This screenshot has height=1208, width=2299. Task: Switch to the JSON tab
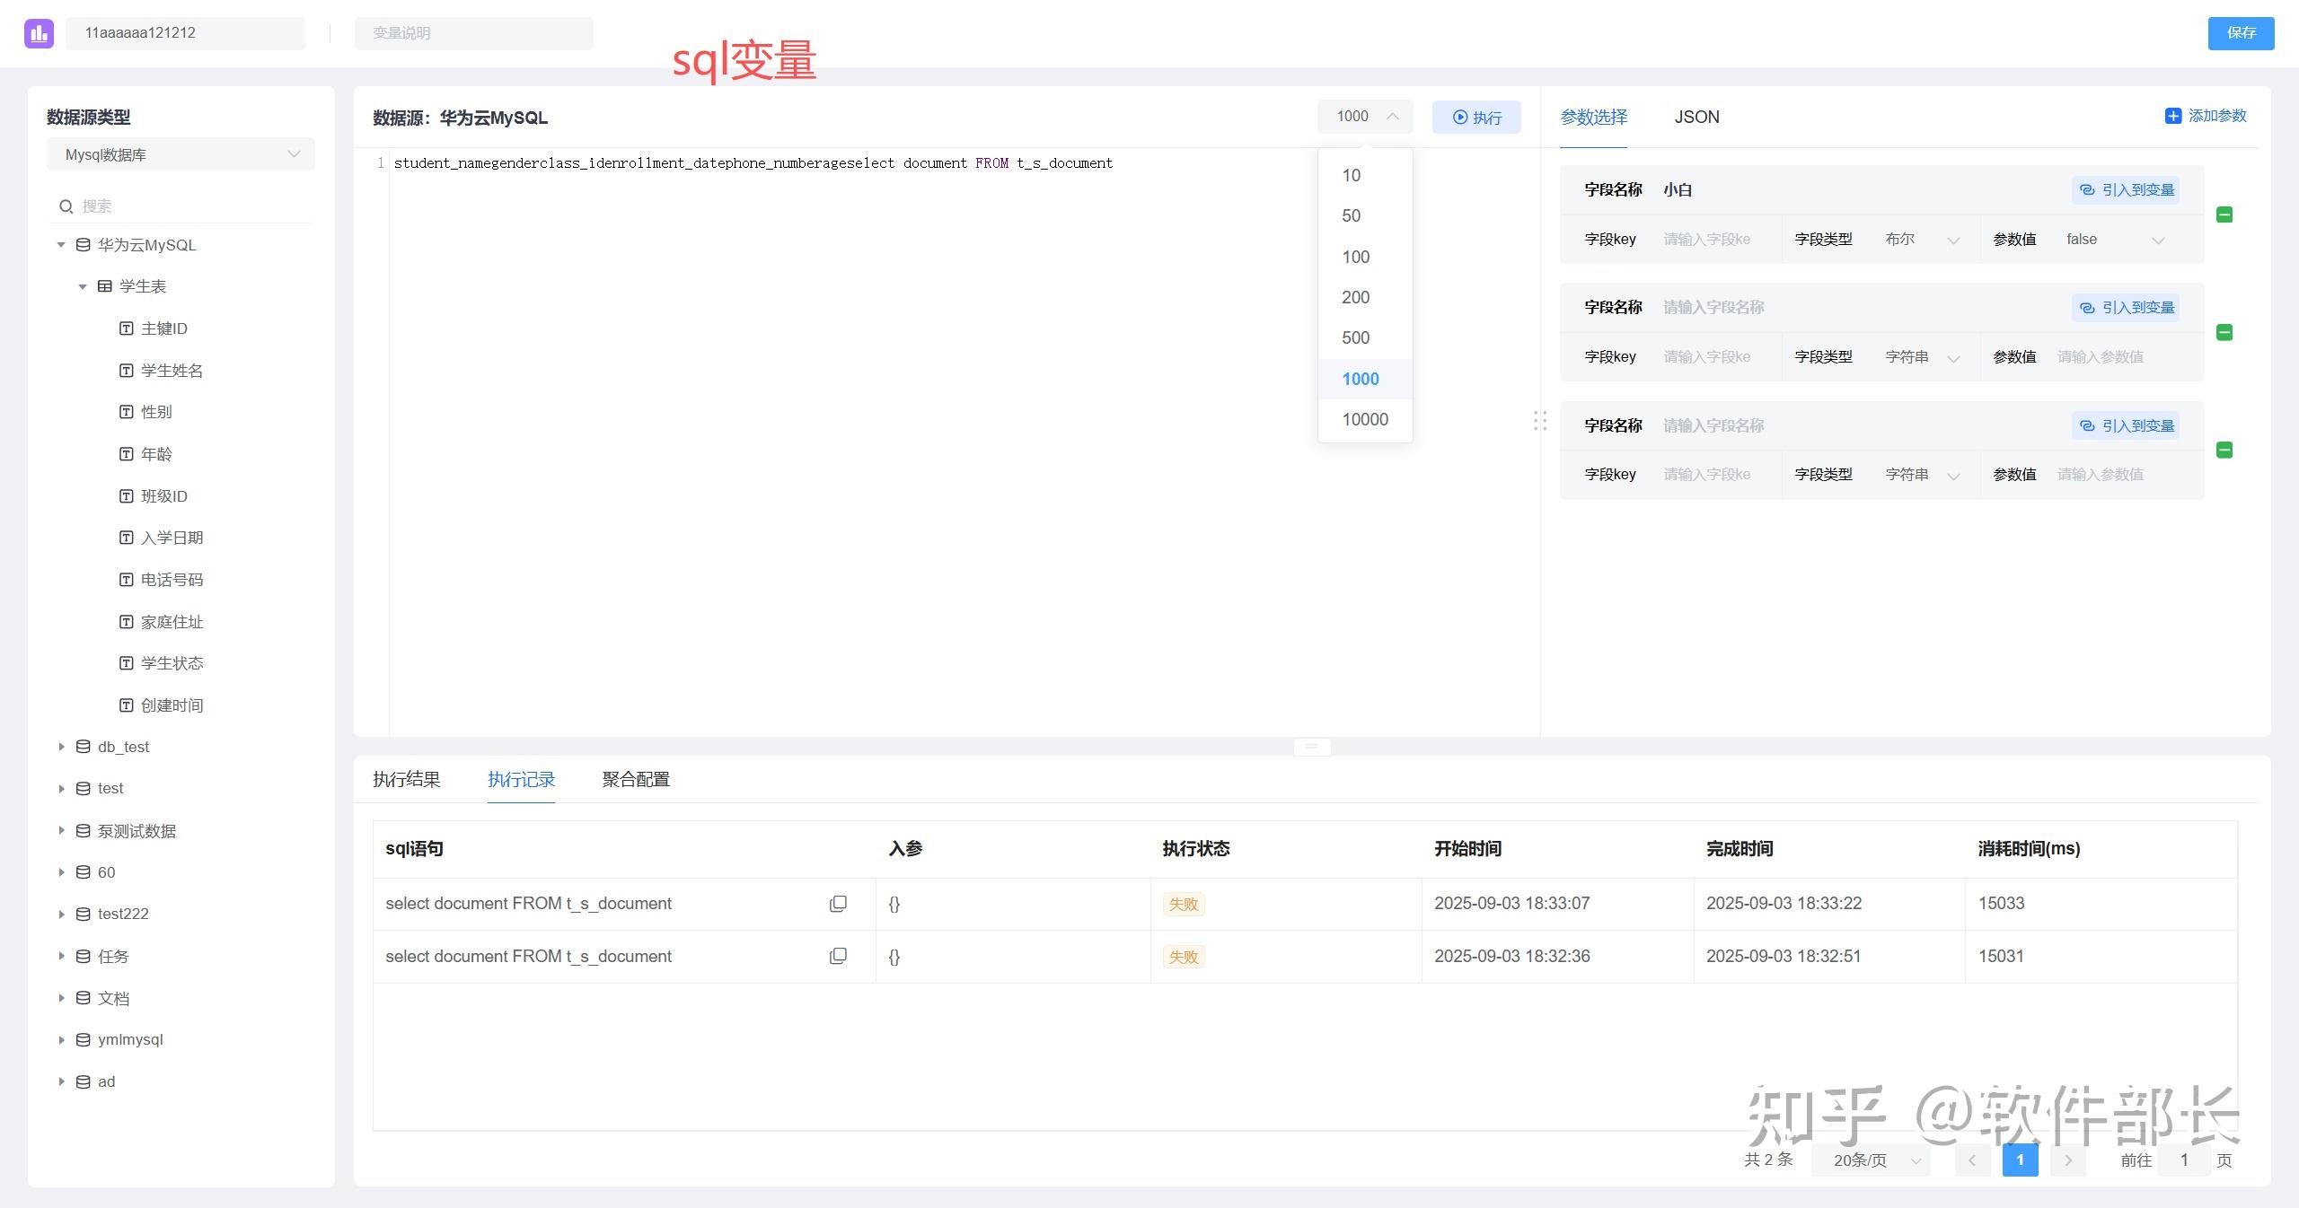(1696, 118)
